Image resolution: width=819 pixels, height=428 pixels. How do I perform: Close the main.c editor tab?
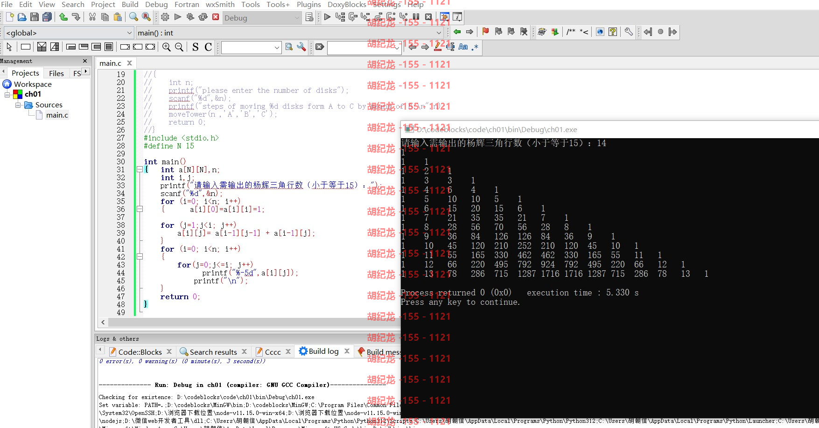pos(129,63)
